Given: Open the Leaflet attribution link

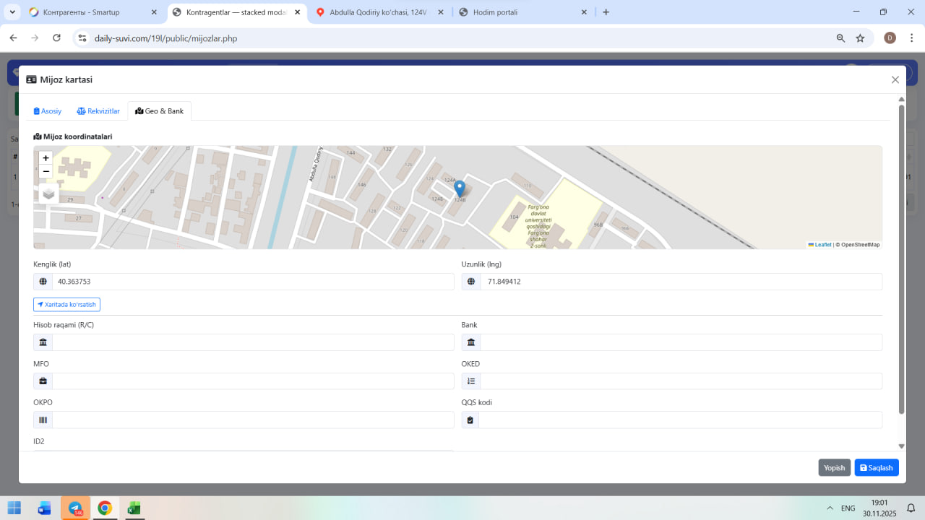Looking at the screenshot, I should pyautogui.click(x=822, y=245).
